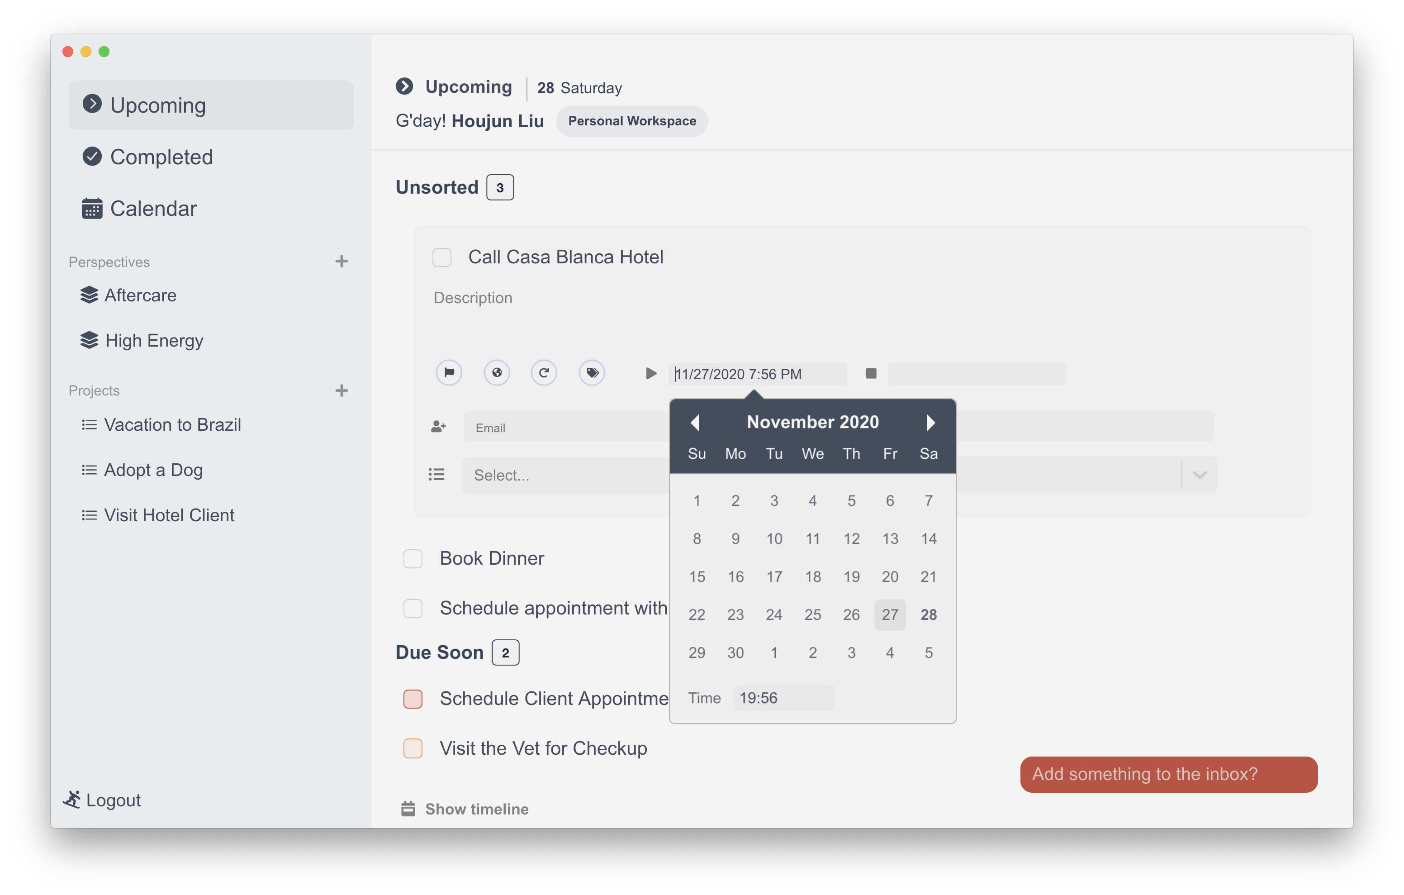Add a new perspective with plus icon
The image size is (1404, 895).
342,262
